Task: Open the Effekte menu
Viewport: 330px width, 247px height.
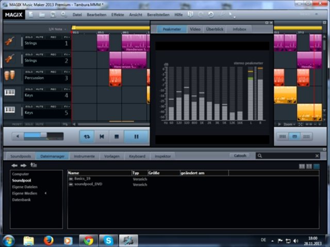Action: pyautogui.click(x=118, y=14)
